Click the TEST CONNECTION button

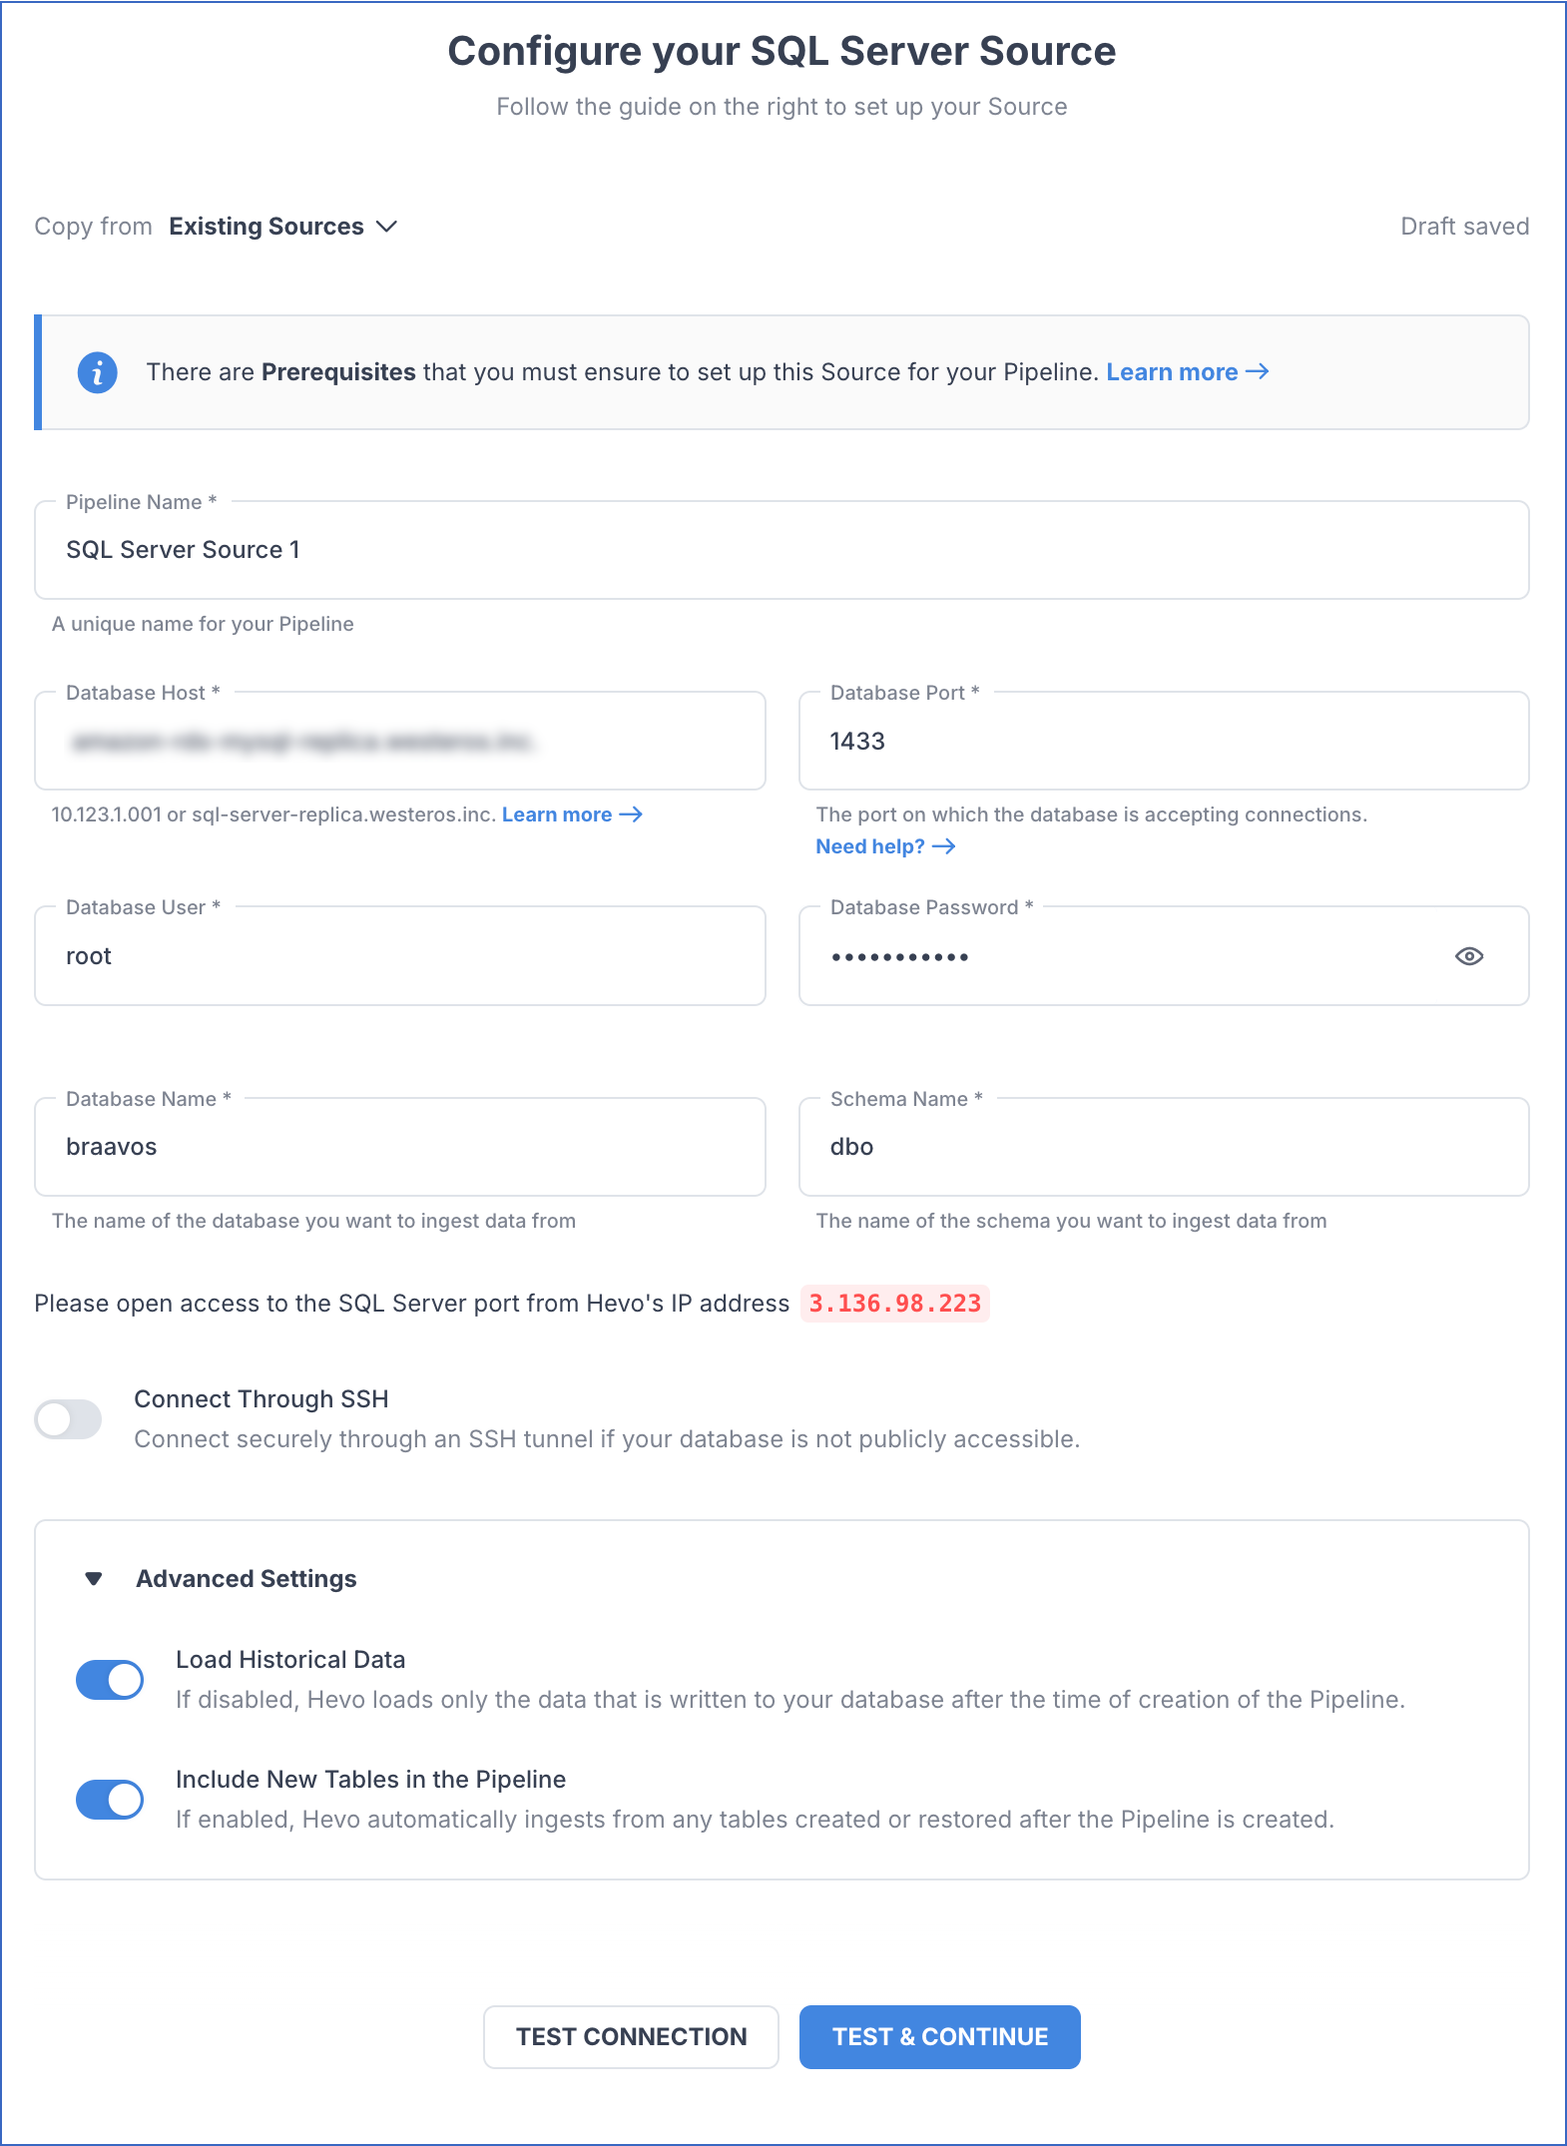click(631, 2036)
